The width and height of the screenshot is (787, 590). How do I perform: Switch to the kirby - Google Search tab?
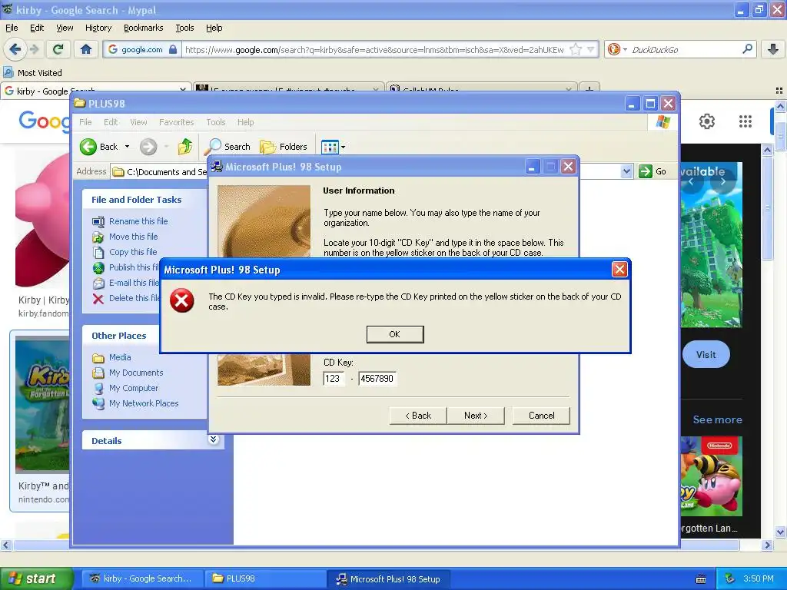click(x=95, y=91)
